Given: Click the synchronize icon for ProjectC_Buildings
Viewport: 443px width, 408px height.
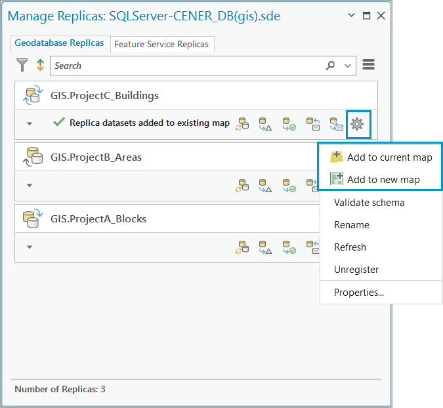Looking at the screenshot, I should 243,123.
